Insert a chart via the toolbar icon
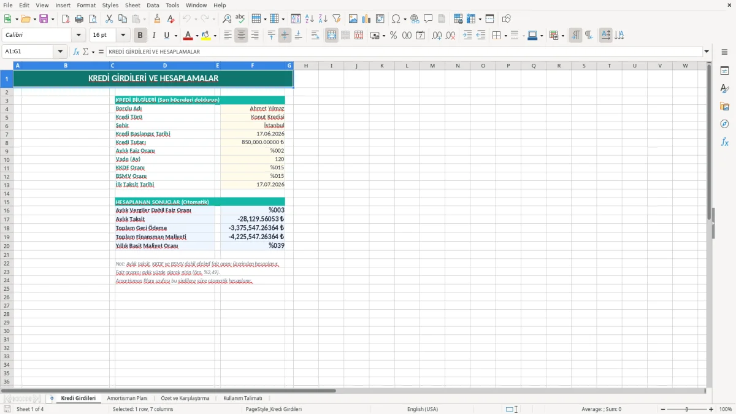Viewport: 736px width, 414px height. pyautogui.click(x=367, y=19)
